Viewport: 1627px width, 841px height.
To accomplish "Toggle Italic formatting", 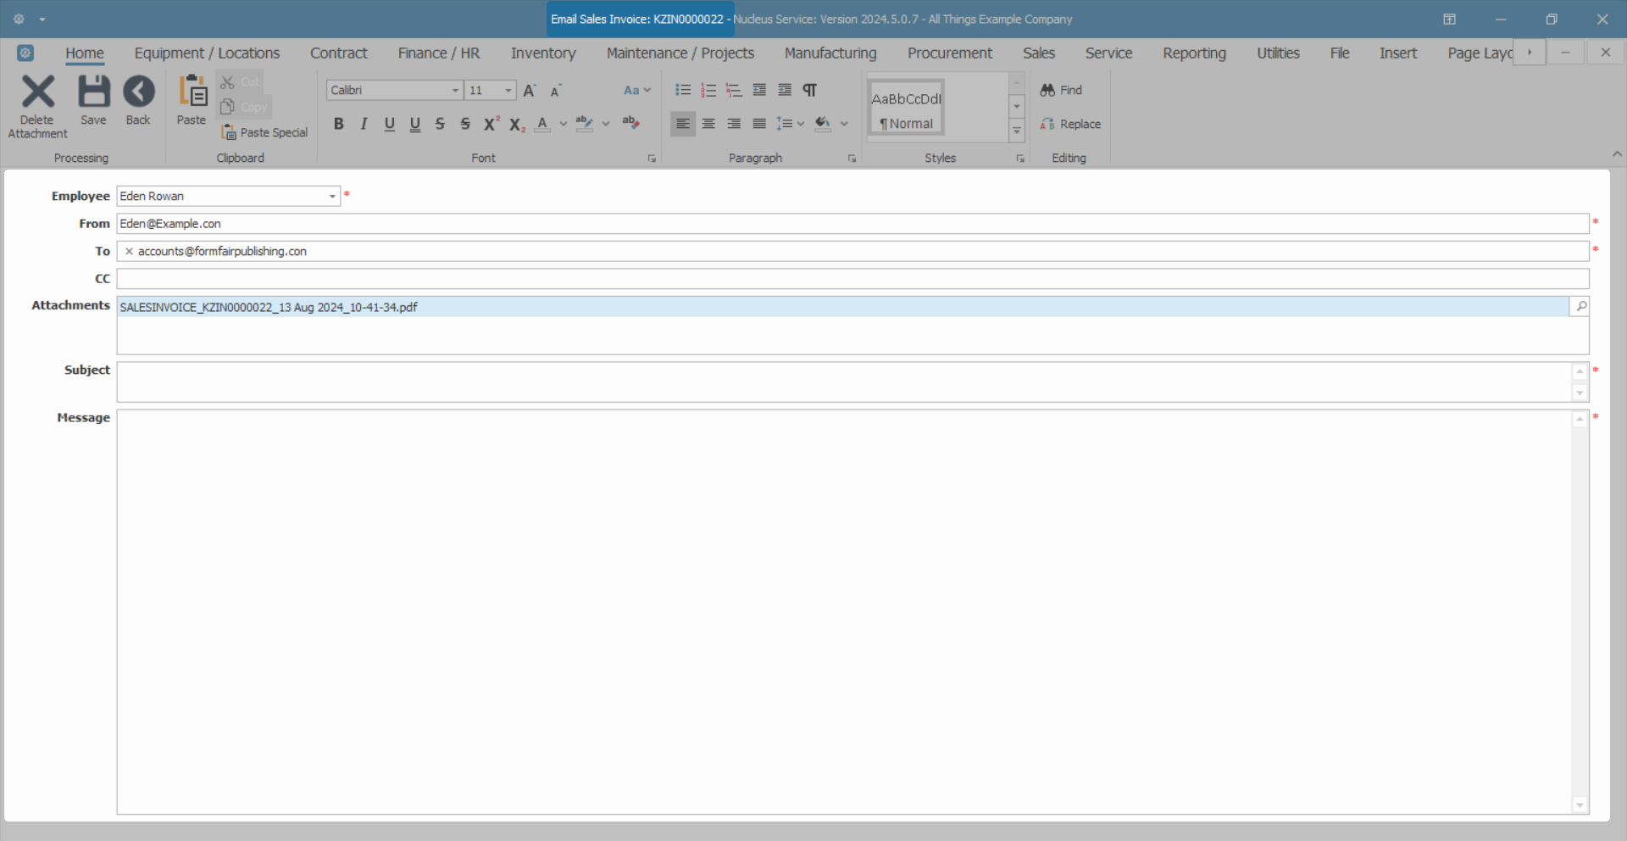I will (364, 124).
